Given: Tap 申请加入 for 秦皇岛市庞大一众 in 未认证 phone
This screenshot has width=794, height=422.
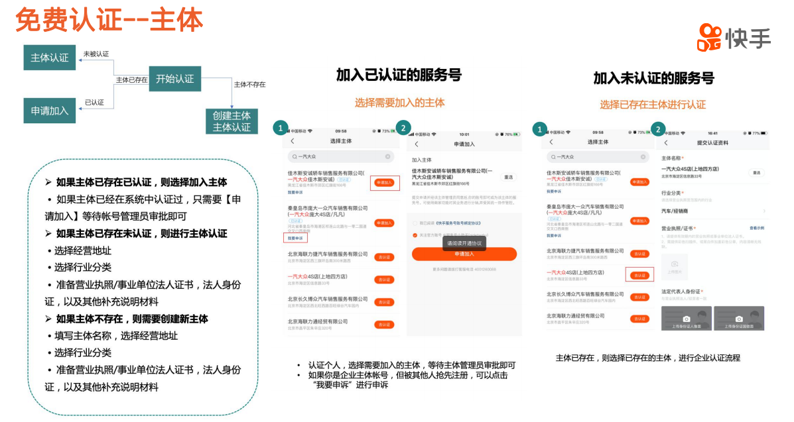Looking at the screenshot, I should coord(639,221).
